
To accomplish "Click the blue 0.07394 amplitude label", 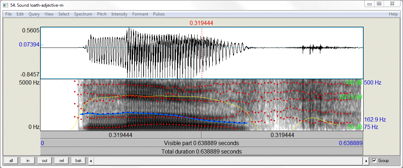I will tap(29, 45).
